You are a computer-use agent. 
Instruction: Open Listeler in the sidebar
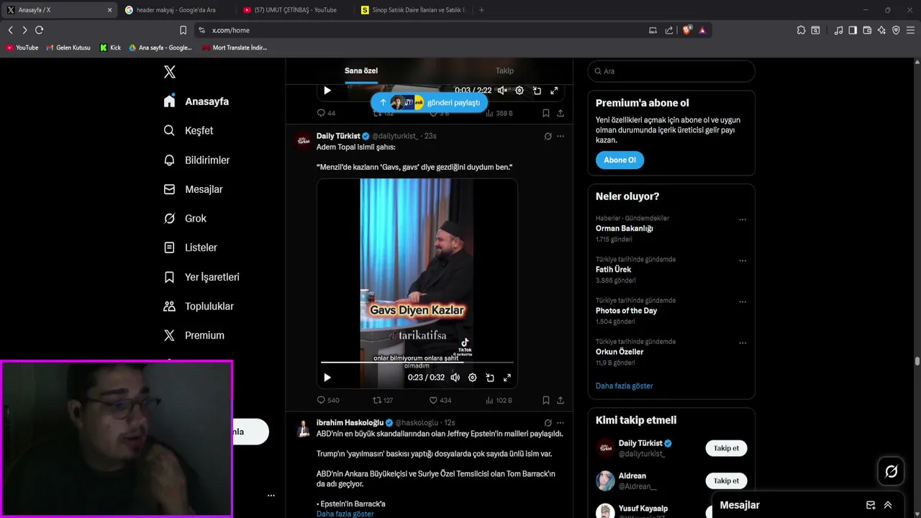pos(190,247)
